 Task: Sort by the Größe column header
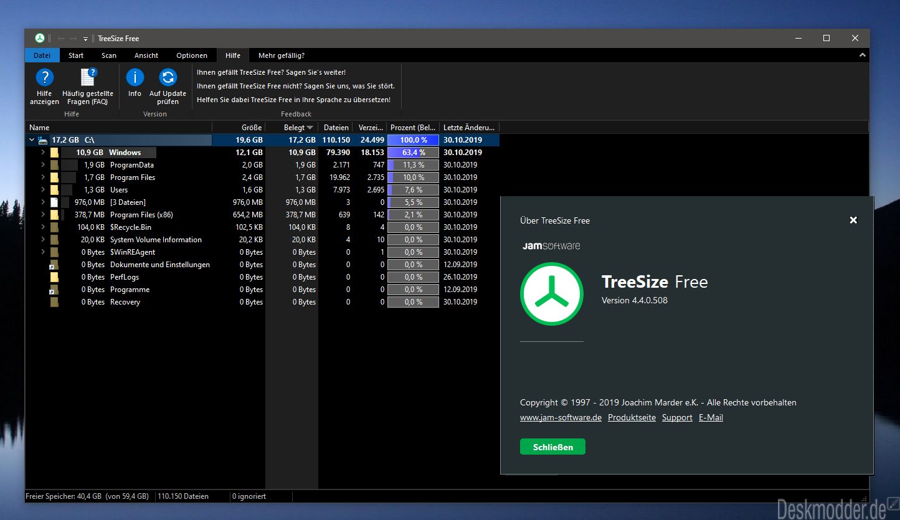(239, 127)
